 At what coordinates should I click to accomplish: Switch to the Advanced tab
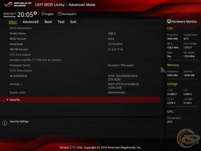click(30, 22)
